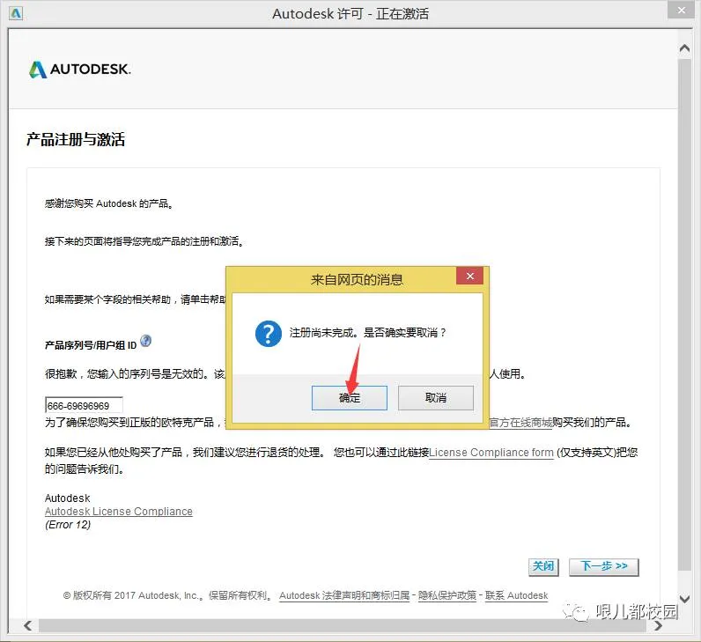This screenshot has width=701, height=642.
Task: Click the 产品注册与激活 heading
Action: click(x=76, y=139)
